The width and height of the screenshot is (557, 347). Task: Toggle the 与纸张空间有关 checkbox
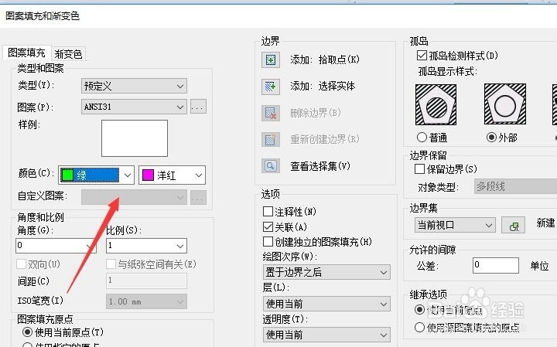pyautogui.click(x=111, y=264)
